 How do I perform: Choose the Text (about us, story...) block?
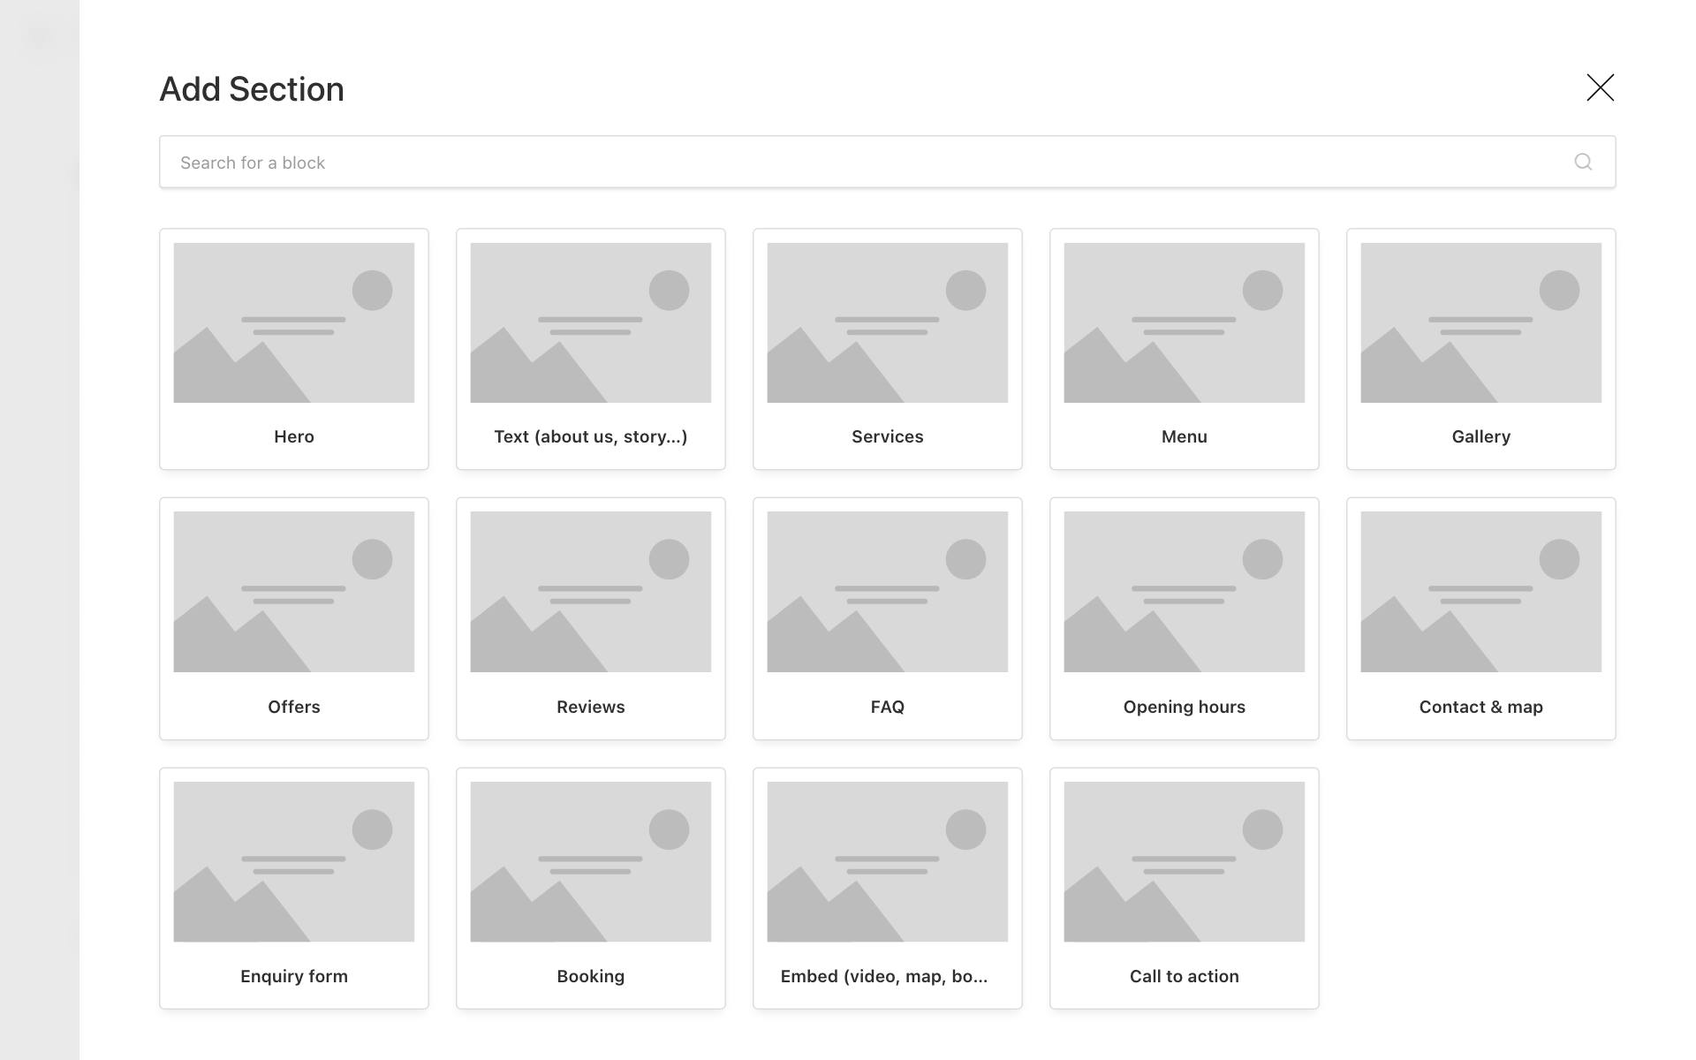(x=591, y=349)
